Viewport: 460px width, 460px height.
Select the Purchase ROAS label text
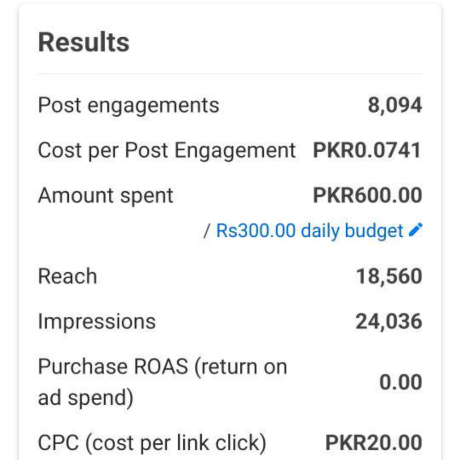pyautogui.click(x=163, y=382)
